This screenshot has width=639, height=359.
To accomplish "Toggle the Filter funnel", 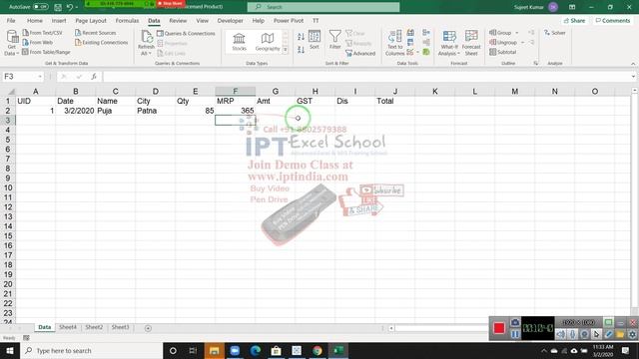I will pos(335,40).
